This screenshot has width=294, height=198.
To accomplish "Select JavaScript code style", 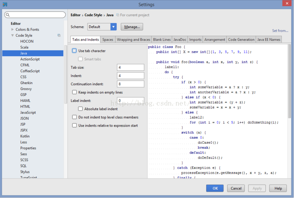I will 28,112.
